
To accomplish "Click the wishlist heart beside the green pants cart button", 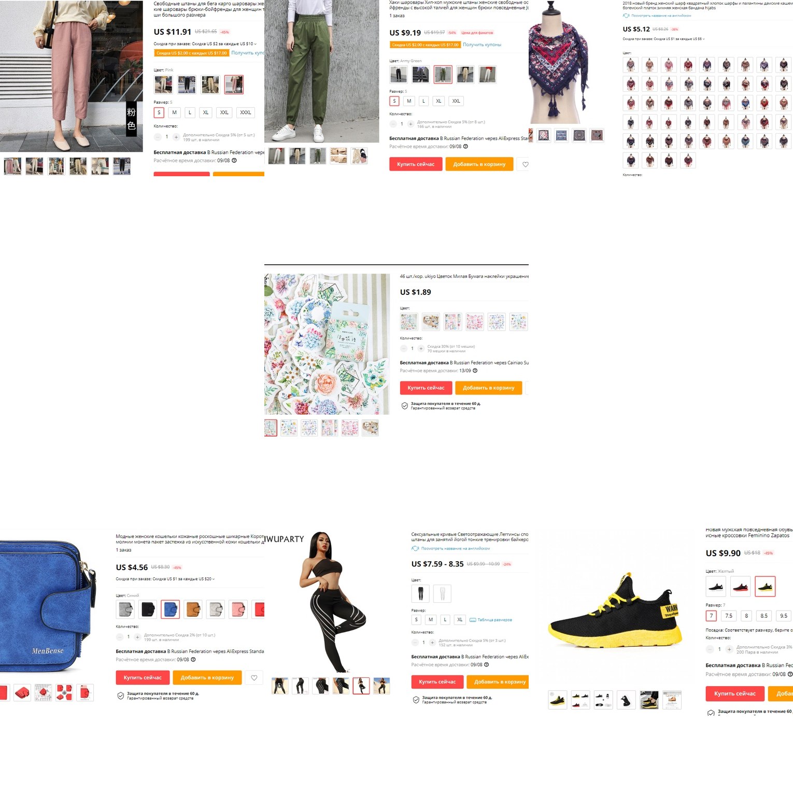I will (525, 164).
